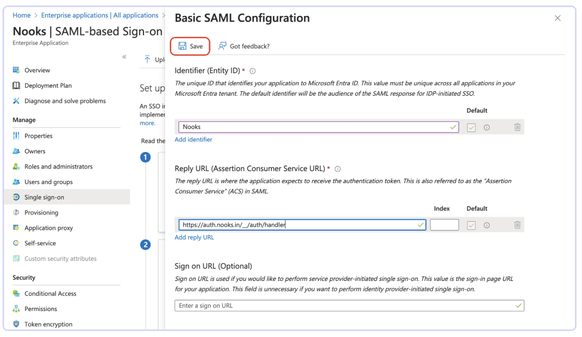This screenshot has height=337, width=582.
Task: Delete the reply URL with trash icon
Action: point(517,225)
